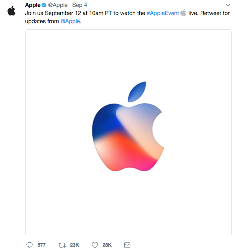Open the Sep 4 timestamp link
This screenshot has width=235, height=252.
pyautogui.click(x=79, y=5)
